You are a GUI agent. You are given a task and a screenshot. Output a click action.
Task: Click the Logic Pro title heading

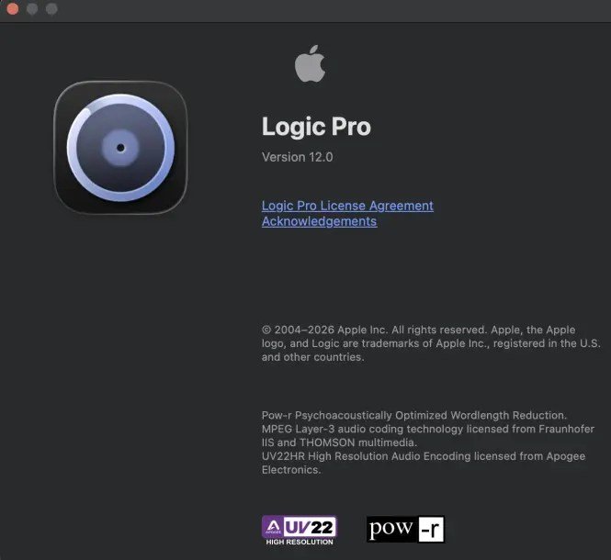[316, 127]
